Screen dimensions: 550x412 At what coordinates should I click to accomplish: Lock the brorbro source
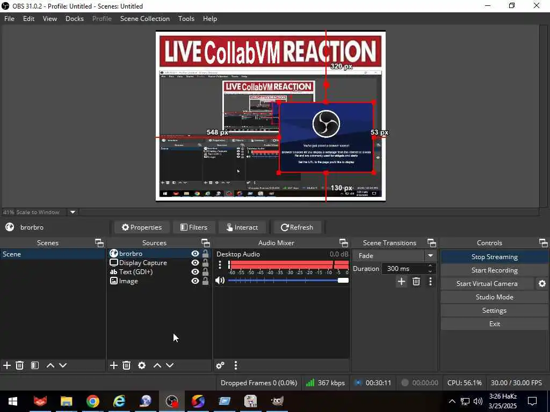[206, 253]
